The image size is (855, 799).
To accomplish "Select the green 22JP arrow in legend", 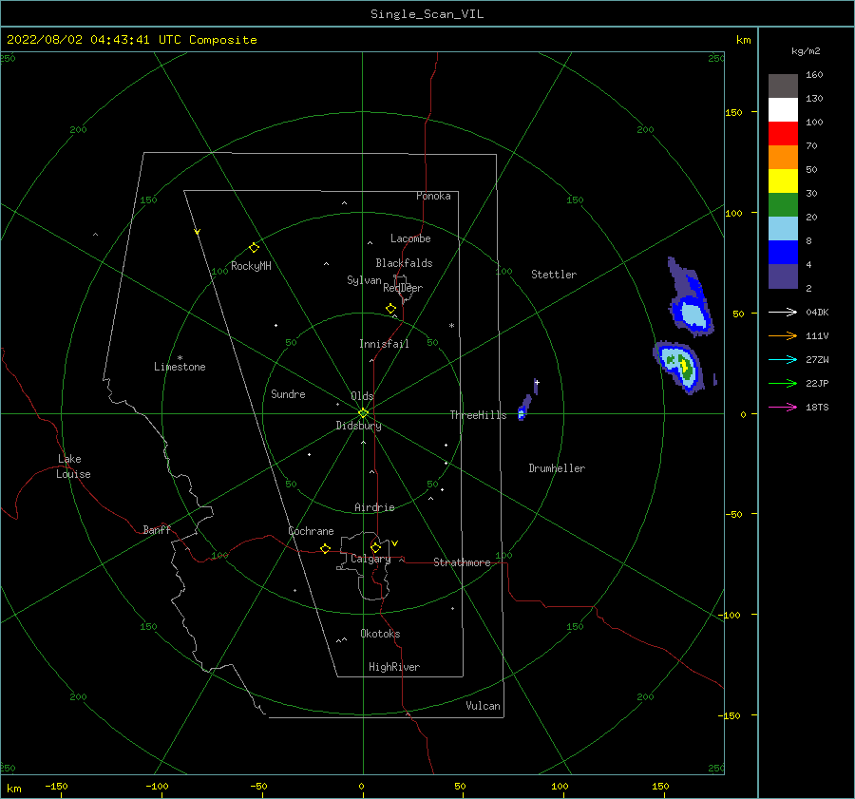I will pyautogui.click(x=783, y=384).
